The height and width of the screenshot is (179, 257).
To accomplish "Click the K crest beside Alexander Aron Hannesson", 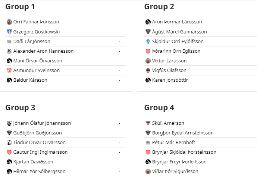I will pos(9,51).
